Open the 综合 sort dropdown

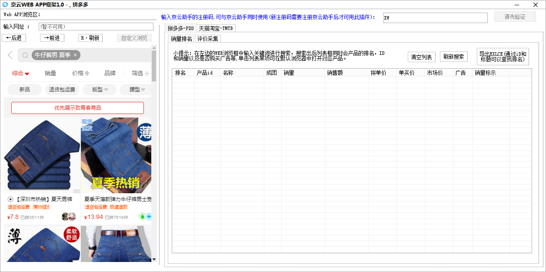tap(20, 73)
